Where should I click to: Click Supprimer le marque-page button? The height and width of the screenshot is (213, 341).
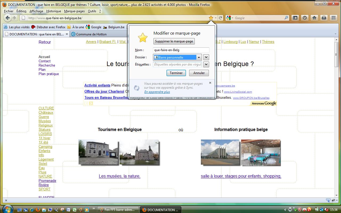174,41
